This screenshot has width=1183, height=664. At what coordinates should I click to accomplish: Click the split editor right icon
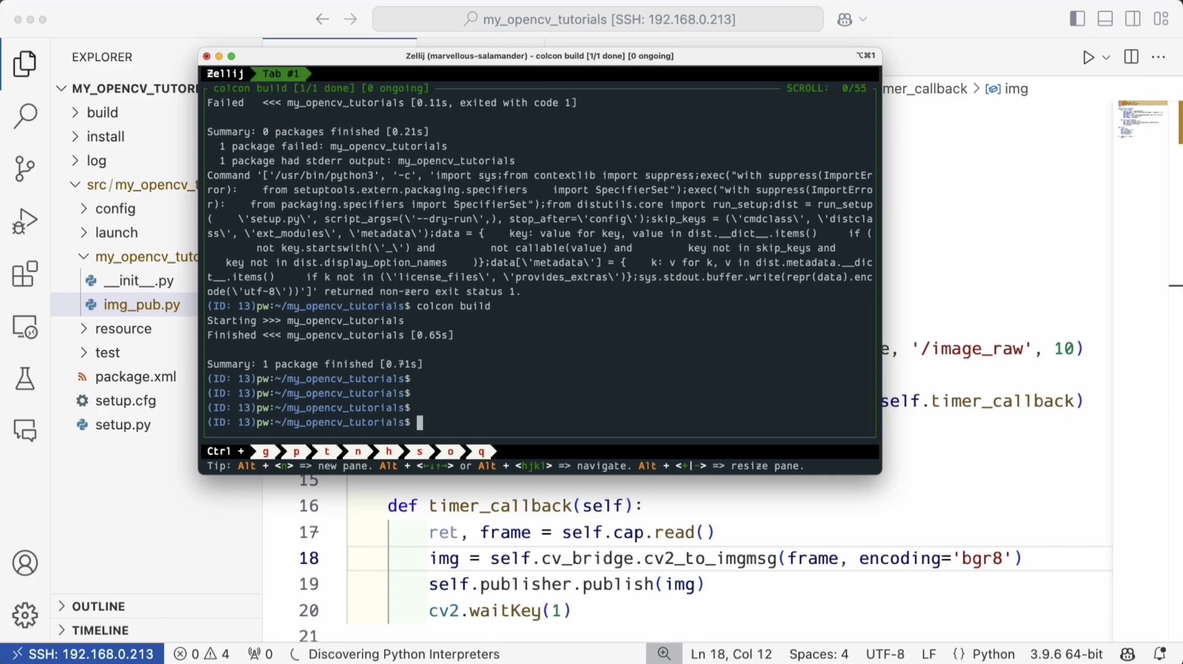(x=1131, y=57)
